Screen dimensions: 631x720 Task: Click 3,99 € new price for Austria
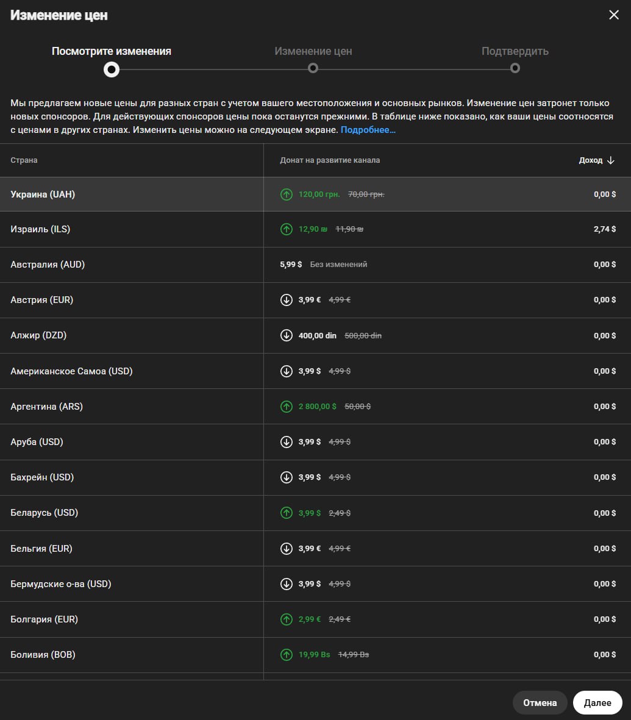(x=310, y=300)
